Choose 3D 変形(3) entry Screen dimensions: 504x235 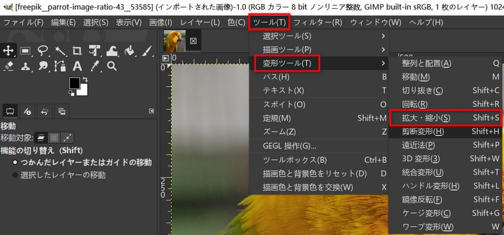pos(445,159)
